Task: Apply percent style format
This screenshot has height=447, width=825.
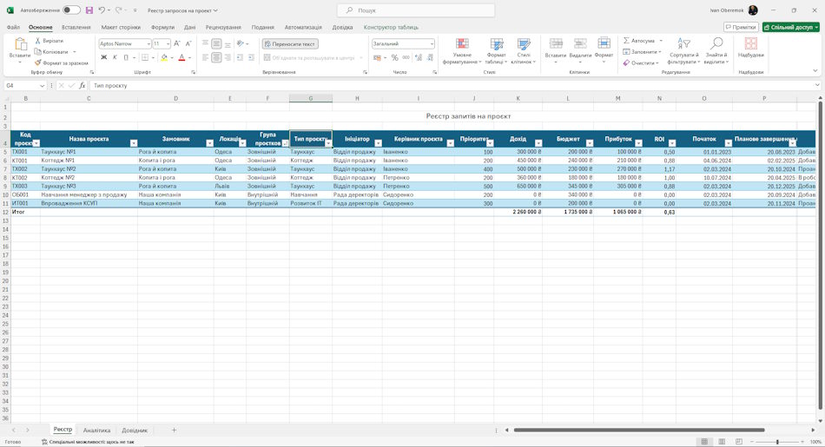Action: coord(394,57)
